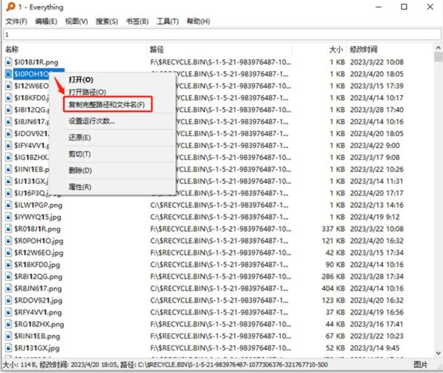Image resolution: width=443 pixels, height=373 pixels.
Task: Select 复制完整路径和文件名(F) menu entry
Action: tap(107, 105)
